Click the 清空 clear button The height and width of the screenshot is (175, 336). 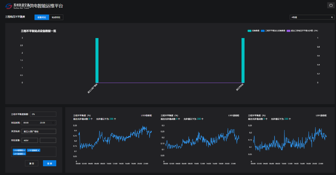pos(31,163)
